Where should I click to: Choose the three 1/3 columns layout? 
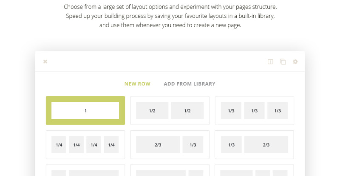[254, 110]
